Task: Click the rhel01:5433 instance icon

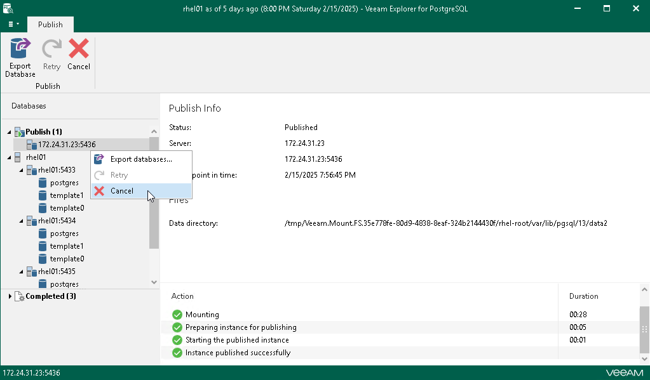Action: click(31, 170)
